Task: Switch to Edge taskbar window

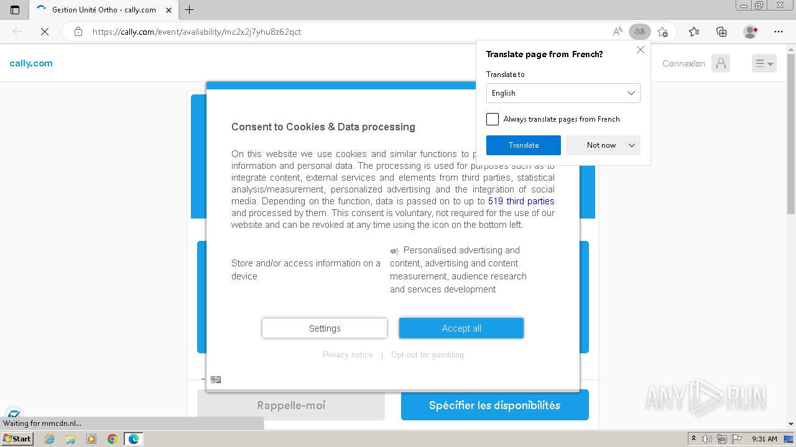Action: (134, 439)
